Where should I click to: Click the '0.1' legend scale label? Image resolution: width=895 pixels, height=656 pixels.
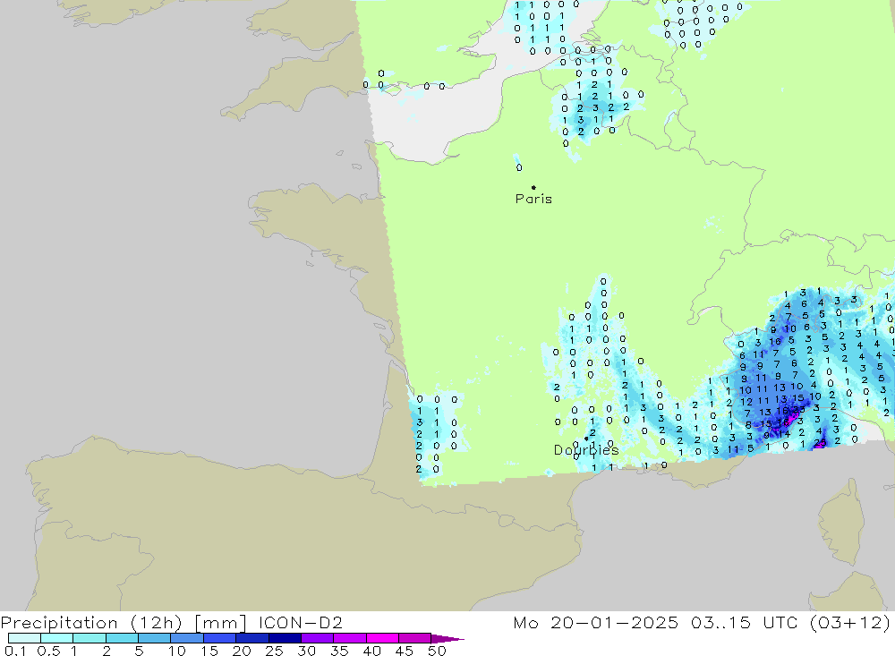[x=15, y=651]
